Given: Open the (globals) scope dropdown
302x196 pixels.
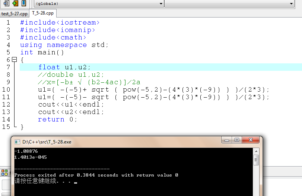Looking at the screenshot, I should [99, 3].
